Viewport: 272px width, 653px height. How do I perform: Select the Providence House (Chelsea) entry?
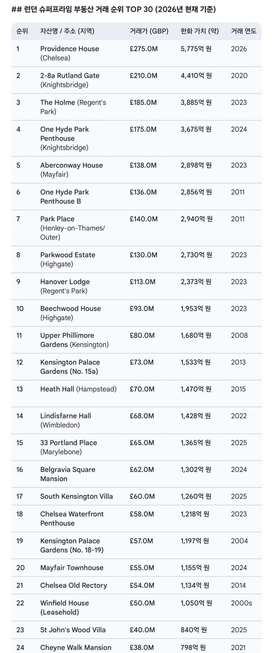pyautogui.click(x=69, y=53)
